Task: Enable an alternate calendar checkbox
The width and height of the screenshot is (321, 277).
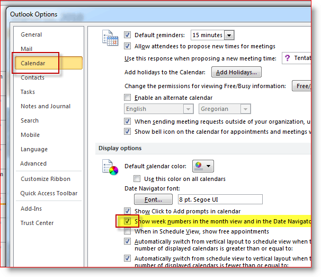Action: (x=127, y=98)
